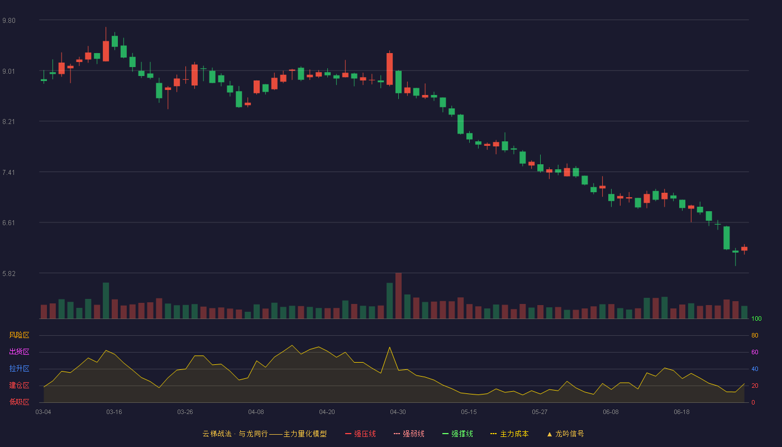
Task: Toggle the 强撑线 legend series
Action: [x=457, y=434]
